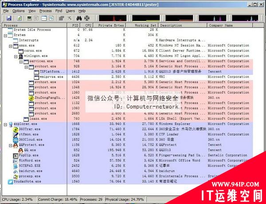Click the third mini graph in toolbar

179,18
